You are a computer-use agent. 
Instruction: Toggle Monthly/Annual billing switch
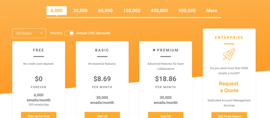pos(69,33)
